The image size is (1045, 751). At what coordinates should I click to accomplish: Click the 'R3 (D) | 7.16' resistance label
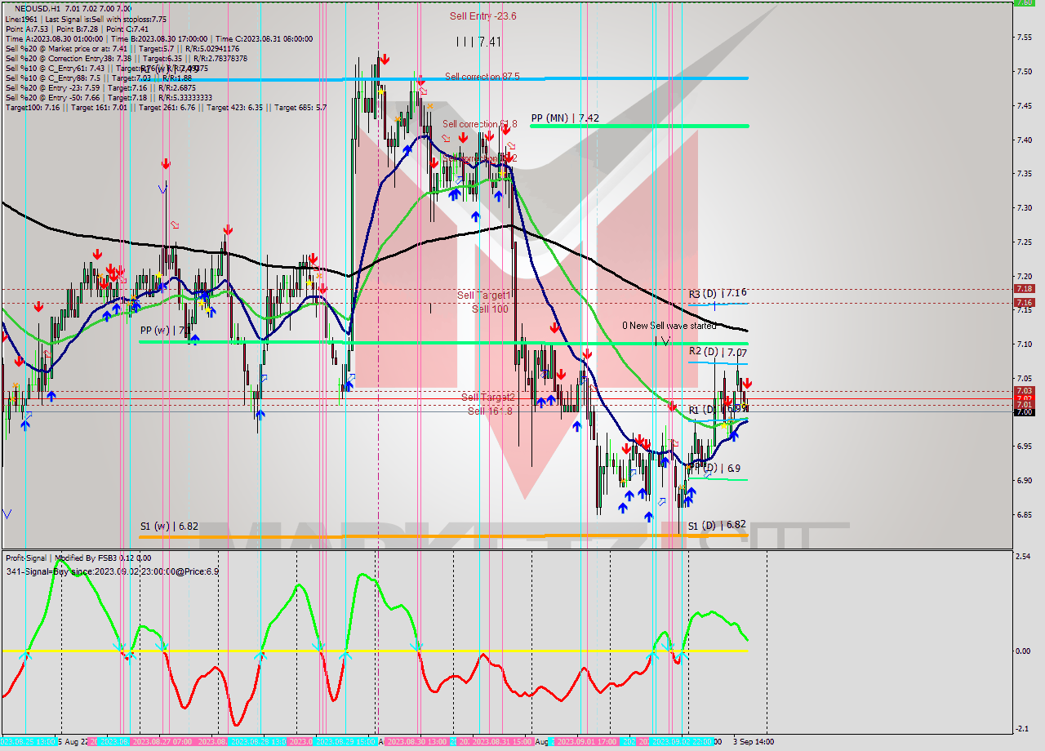pos(717,292)
